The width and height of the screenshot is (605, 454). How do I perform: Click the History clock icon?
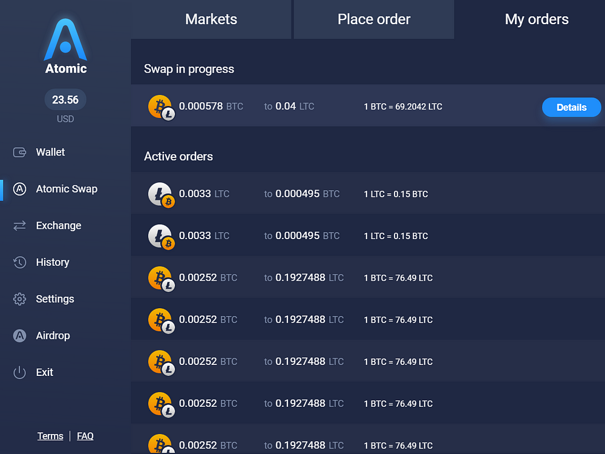click(x=19, y=262)
